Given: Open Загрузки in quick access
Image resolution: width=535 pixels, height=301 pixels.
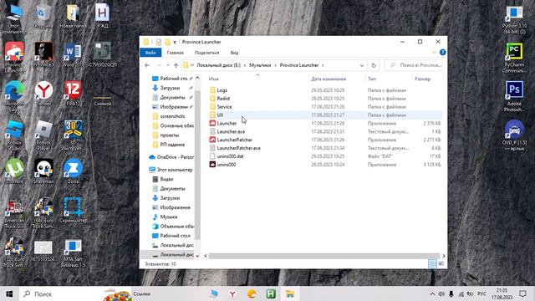Looking at the screenshot, I should pos(170,88).
